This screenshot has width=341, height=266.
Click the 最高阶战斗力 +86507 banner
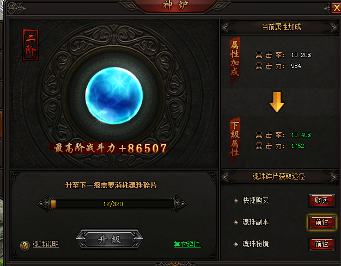coord(110,149)
